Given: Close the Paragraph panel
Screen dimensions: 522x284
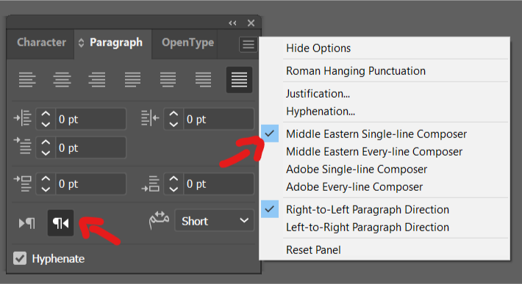Looking at the screenshot, I should [x=251, y=23].
